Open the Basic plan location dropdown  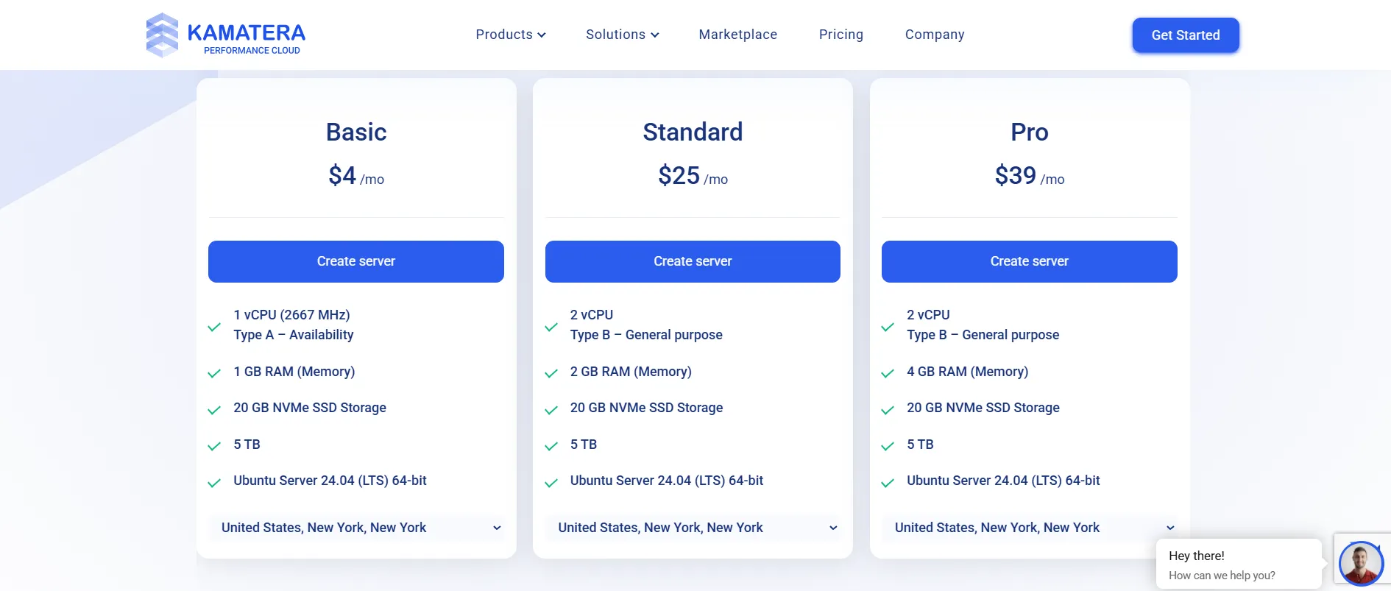pos(356,528)
